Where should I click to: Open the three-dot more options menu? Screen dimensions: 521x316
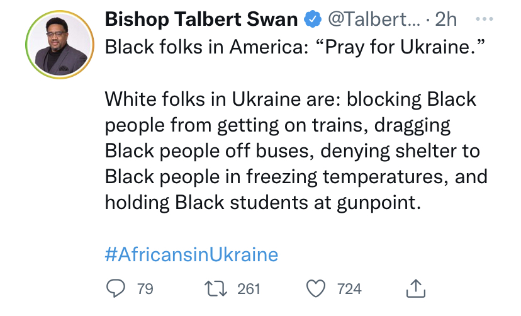pyautogui.click(x=483, y=19)
